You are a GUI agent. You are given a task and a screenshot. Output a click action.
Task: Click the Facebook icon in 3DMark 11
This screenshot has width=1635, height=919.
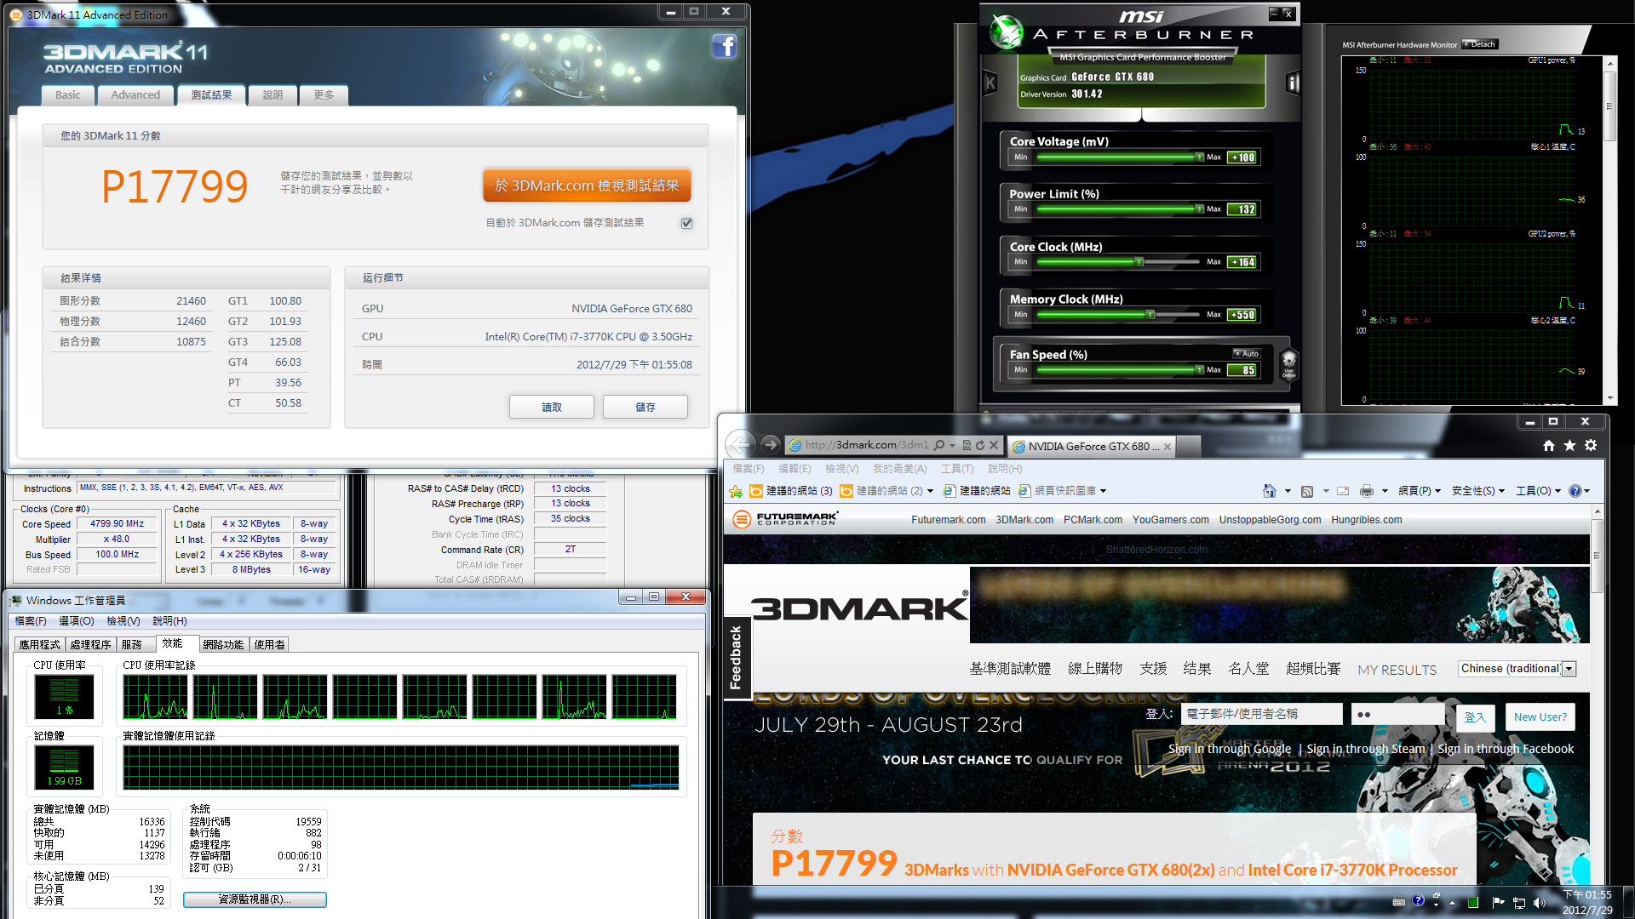coord(724,46)
